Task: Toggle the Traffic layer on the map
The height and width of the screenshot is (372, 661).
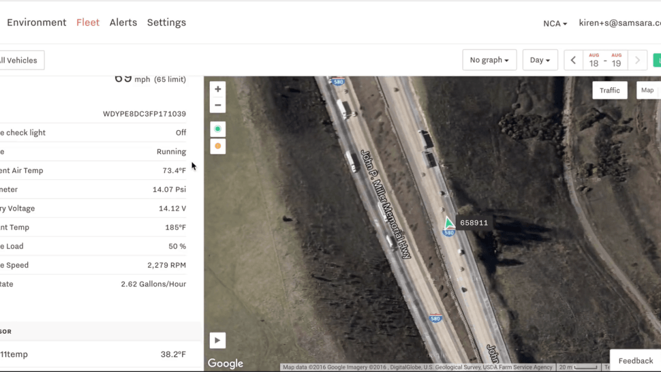Action: (610, 90)
